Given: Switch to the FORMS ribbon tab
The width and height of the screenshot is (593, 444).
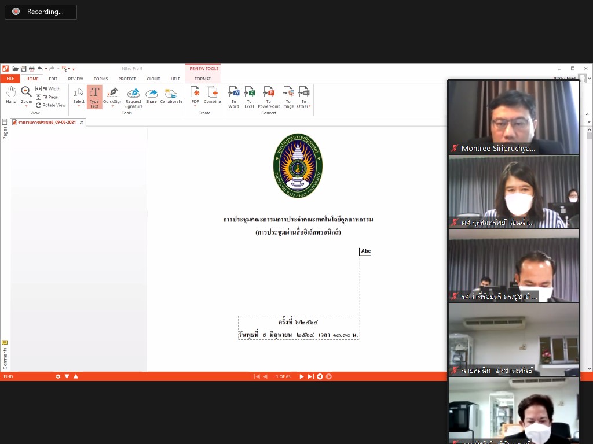Looking at the screenshot, I should point(101,79).
